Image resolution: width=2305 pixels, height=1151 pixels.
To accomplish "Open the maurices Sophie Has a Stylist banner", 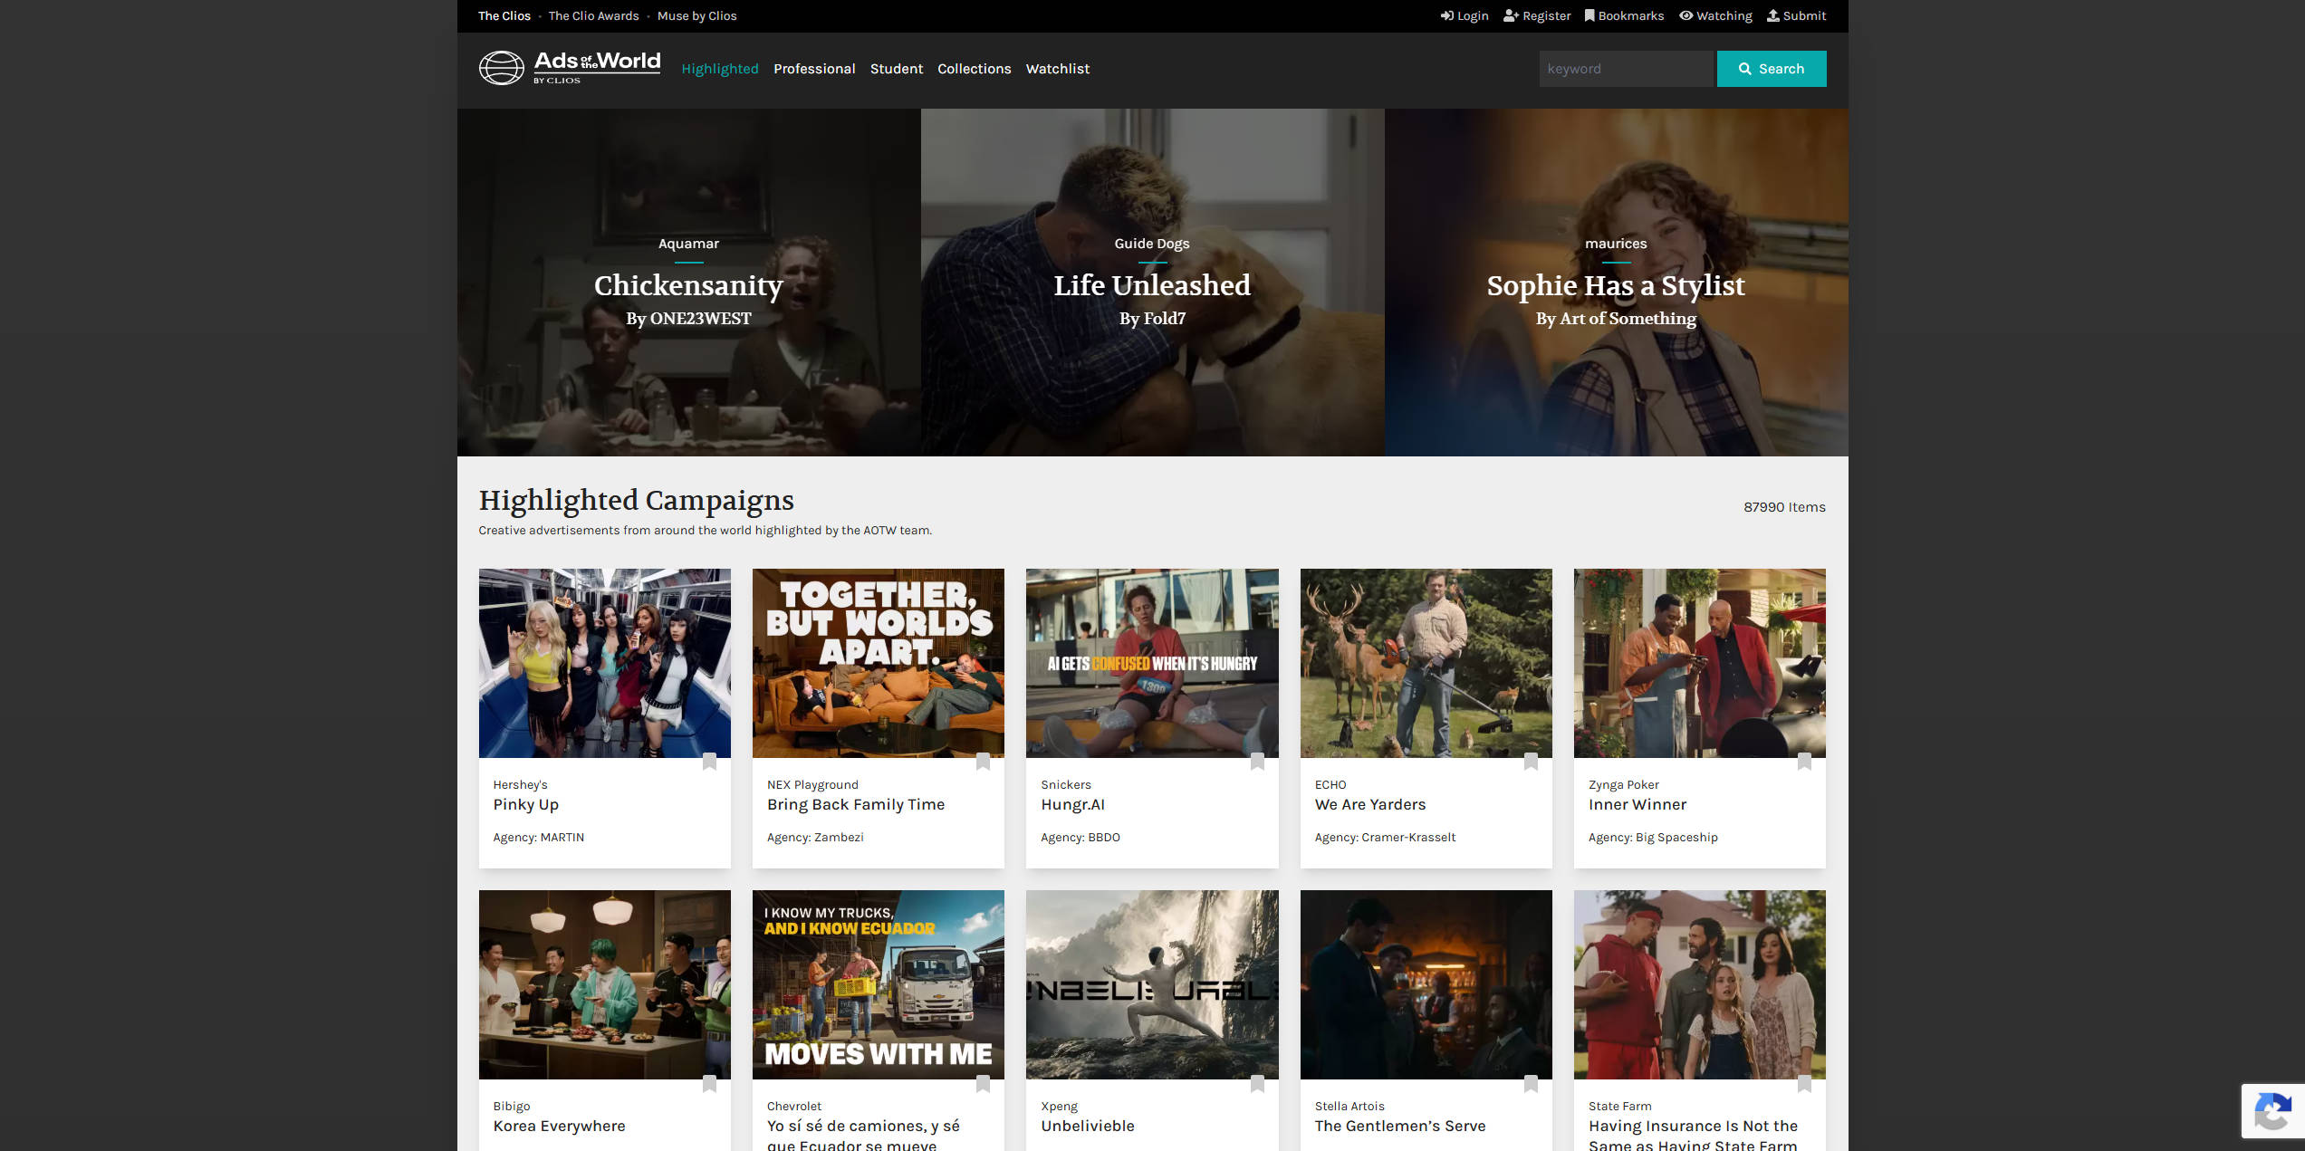I will [x=1616, y=283].
